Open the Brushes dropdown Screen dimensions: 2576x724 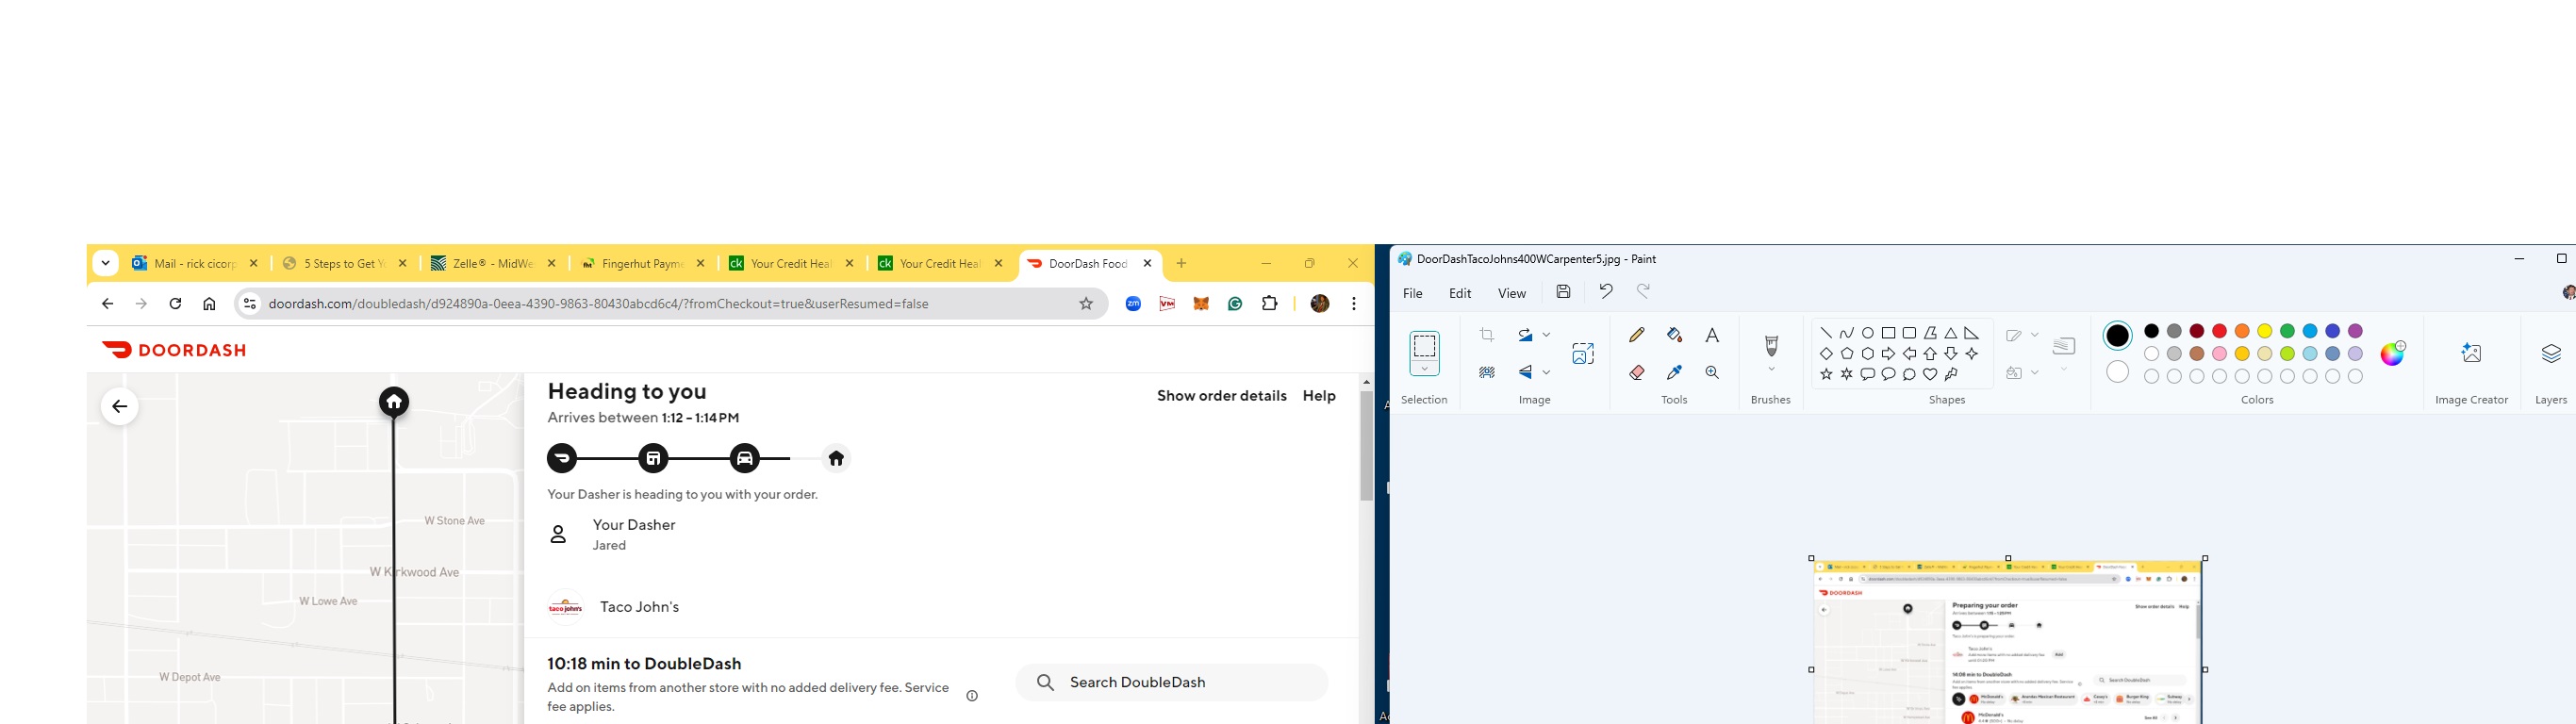(x=1771, y=370)
